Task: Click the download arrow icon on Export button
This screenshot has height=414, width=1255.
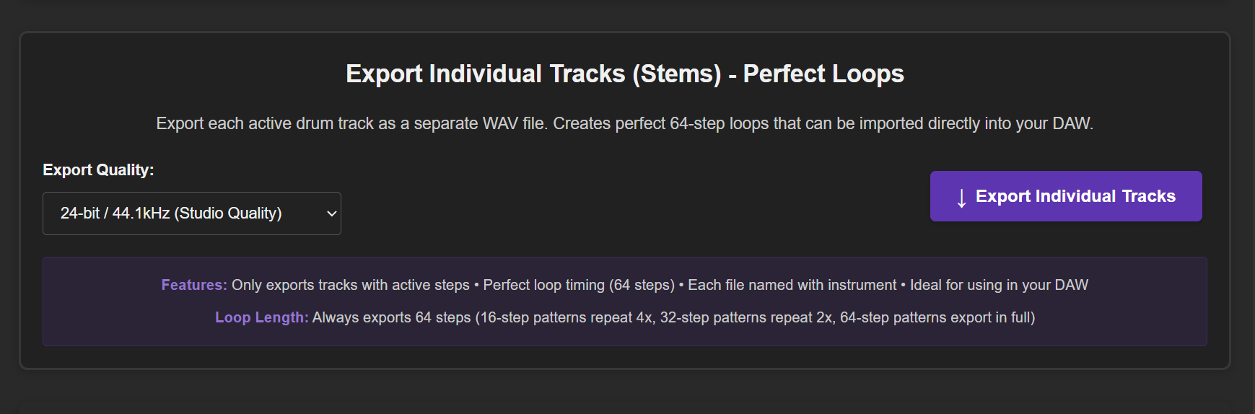Action: click(961, 198)
